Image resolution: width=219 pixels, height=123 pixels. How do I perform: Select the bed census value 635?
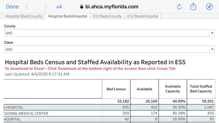(126, 107)
